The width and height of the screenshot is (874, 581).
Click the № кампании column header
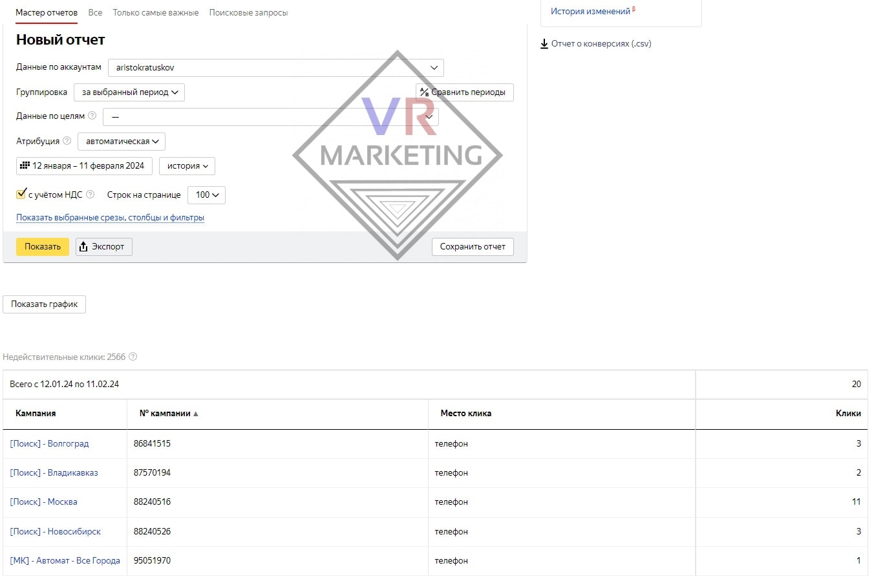pyautogui.click(x=165, y=414)
